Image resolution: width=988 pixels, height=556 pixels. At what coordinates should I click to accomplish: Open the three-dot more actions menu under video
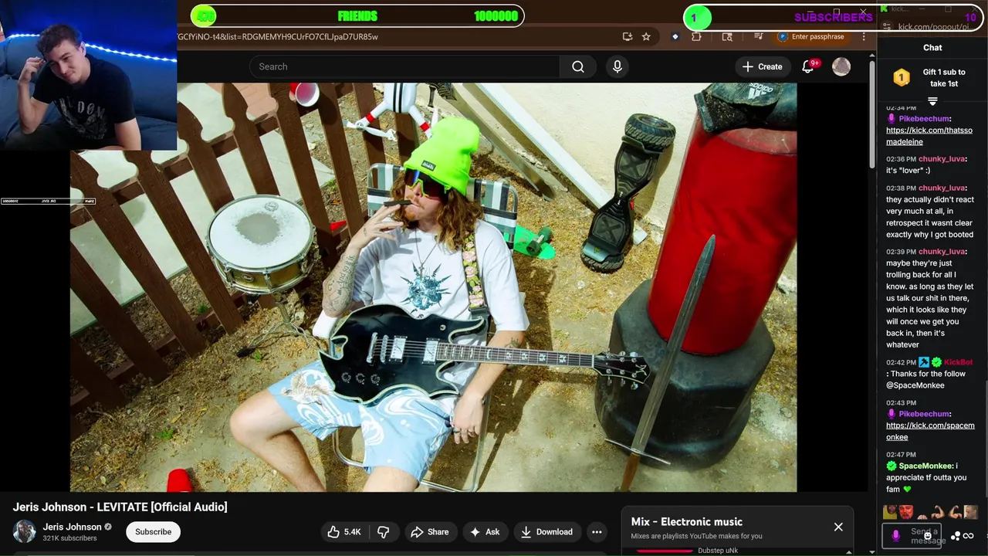tap(597, 532)
